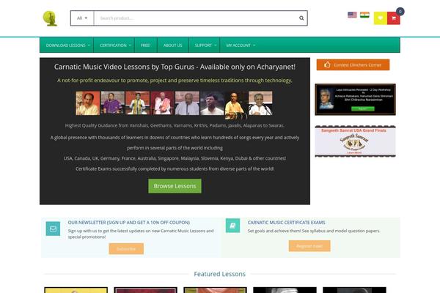Click the certificate exams book icon
The image size is (440, 293).
click(232, 226)
